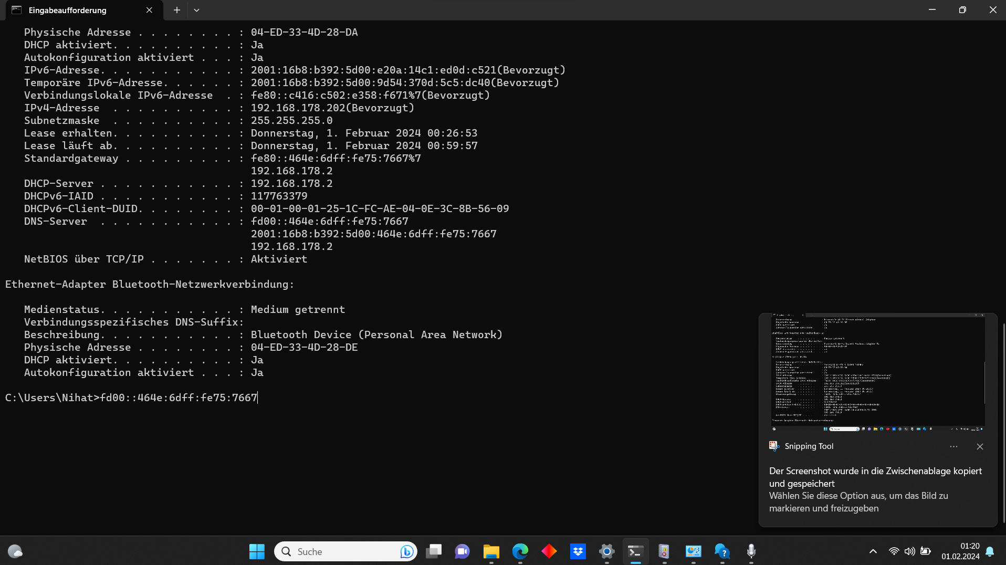Toggle Do Not Disturb via the notification bell

[x=989, y=551]
